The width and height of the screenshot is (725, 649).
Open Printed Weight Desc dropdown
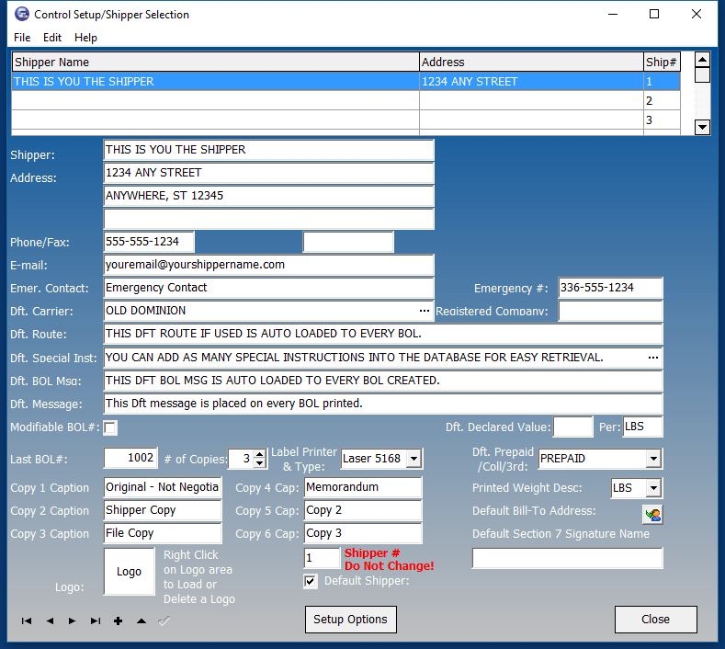[x=653, y=487]
